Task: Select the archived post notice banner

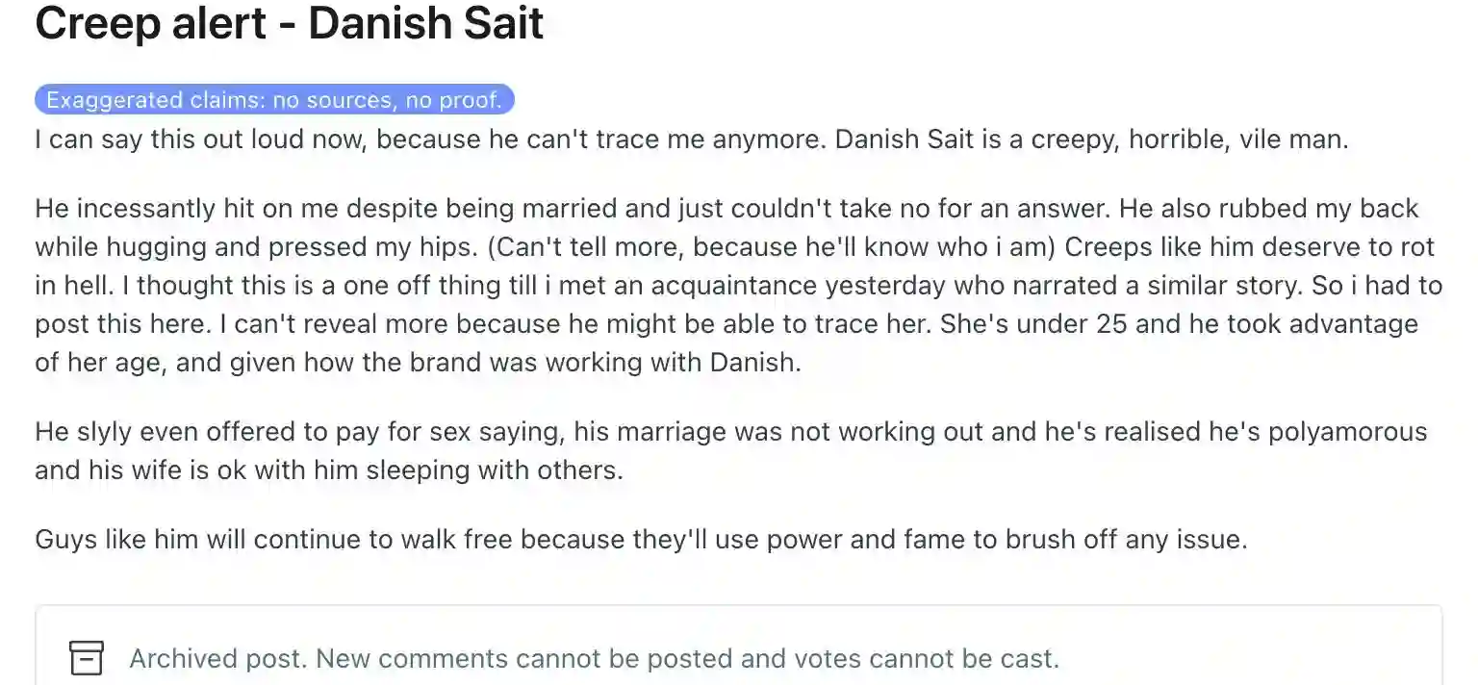Action: (739, 646)
